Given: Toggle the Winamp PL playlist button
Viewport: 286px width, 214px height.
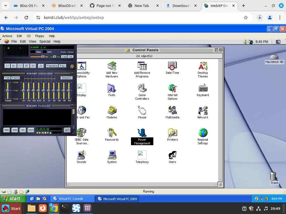Looking at the screenshot, I should point(71,57).
